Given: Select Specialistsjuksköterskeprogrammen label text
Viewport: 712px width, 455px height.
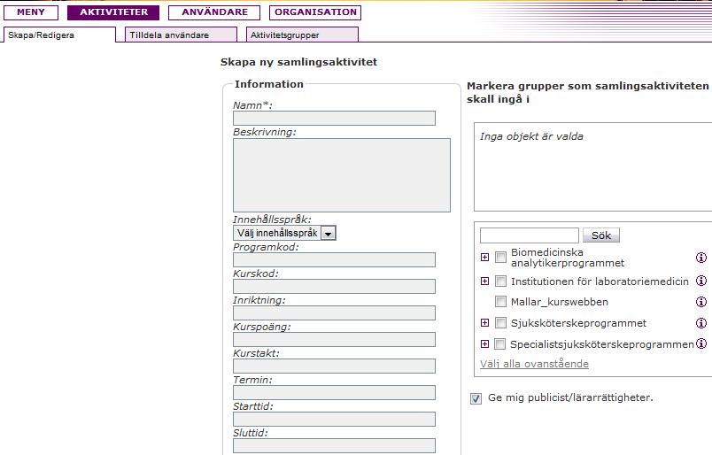Looking at the screenshot, I should (602, 344).
